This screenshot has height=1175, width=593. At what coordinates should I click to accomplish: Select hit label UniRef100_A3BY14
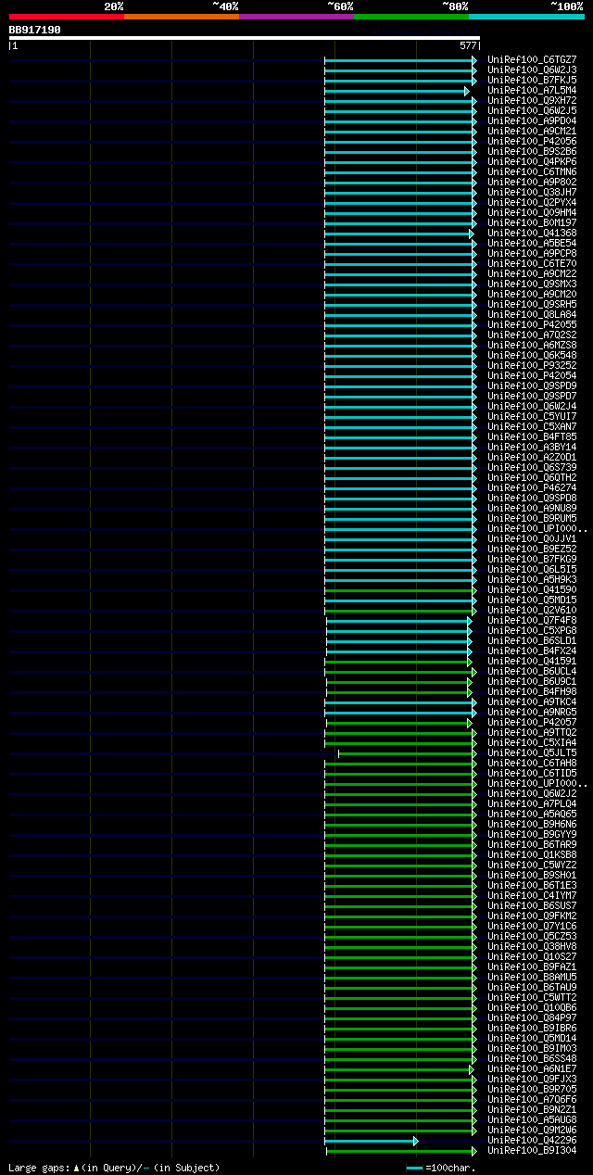click(x=532, y=448)
